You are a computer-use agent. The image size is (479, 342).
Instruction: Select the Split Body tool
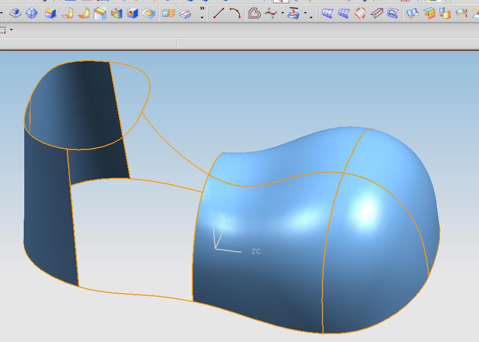[x=185, y=14]
